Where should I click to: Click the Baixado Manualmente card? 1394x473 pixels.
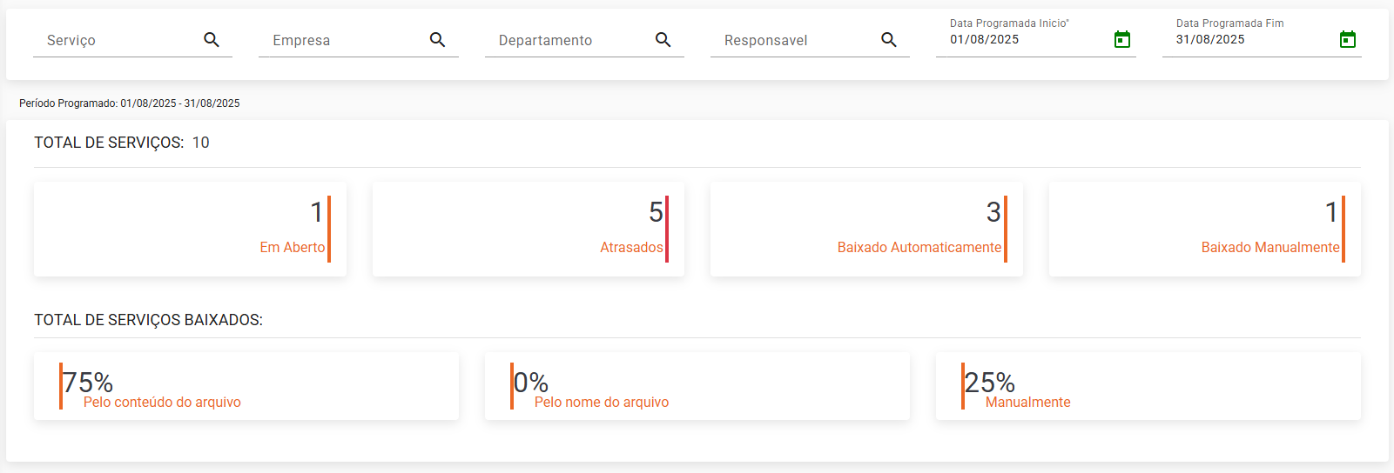click(x=1205, y=230)
